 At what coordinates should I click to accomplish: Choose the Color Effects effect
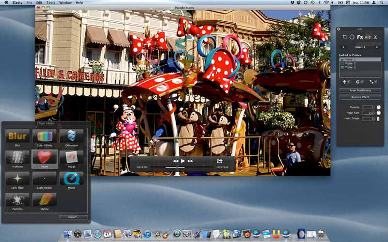coord(45,138)
